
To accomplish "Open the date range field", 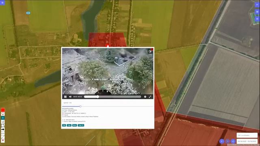I will pos(247,142).
